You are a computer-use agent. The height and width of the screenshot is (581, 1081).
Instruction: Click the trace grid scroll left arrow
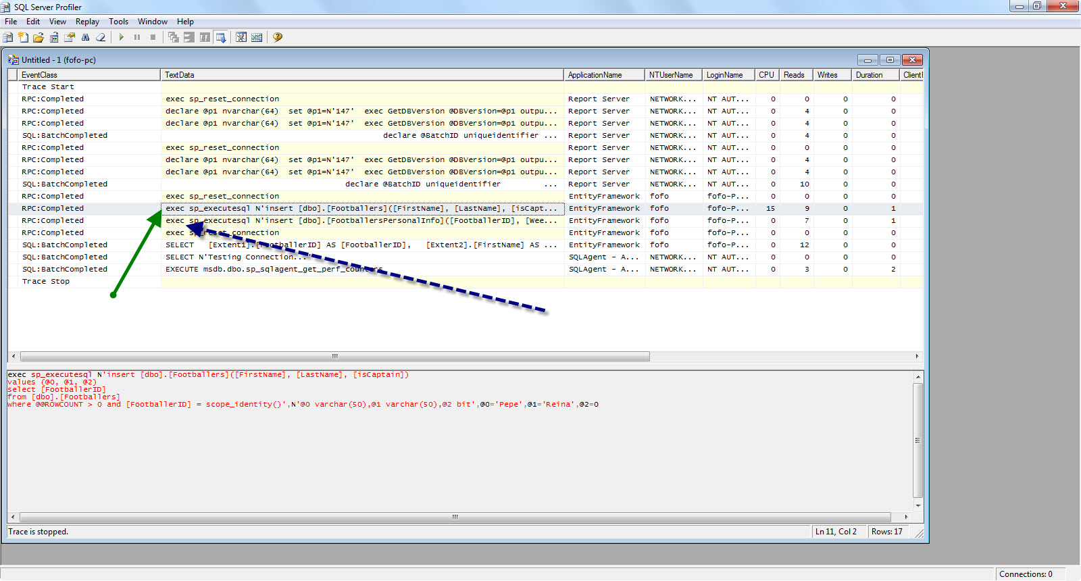(14, 356)
